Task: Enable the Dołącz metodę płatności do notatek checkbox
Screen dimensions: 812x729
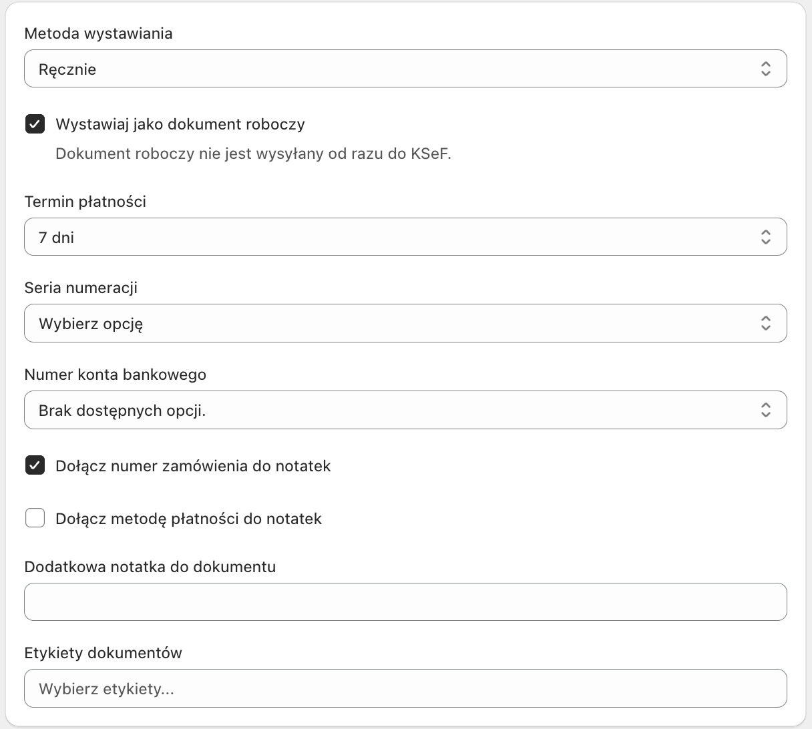Action: click(35, 518)
